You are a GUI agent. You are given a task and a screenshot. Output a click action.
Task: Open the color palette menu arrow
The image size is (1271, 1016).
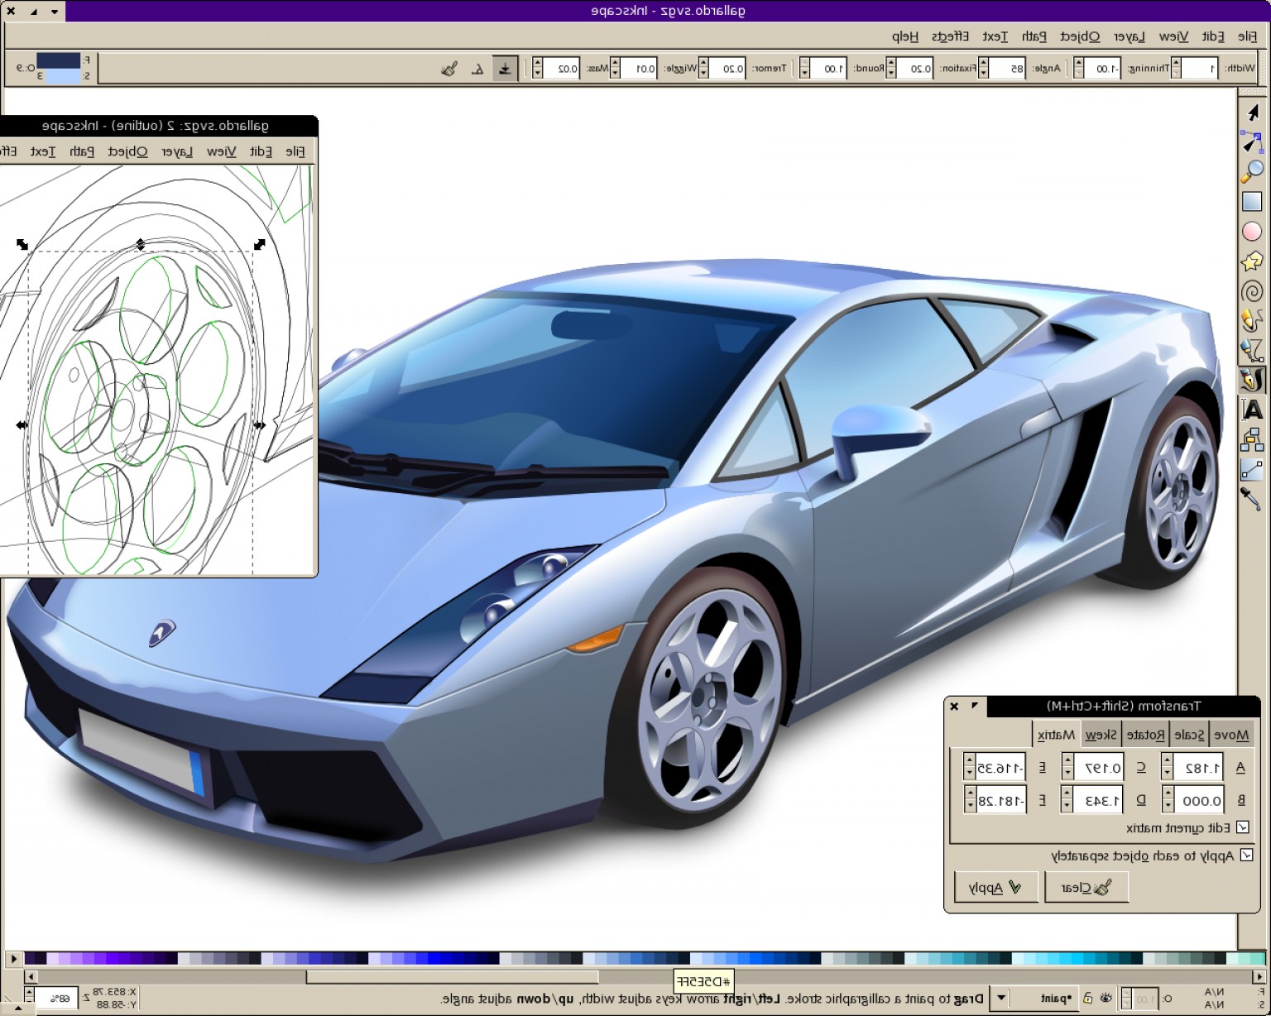tap(13, 959)
